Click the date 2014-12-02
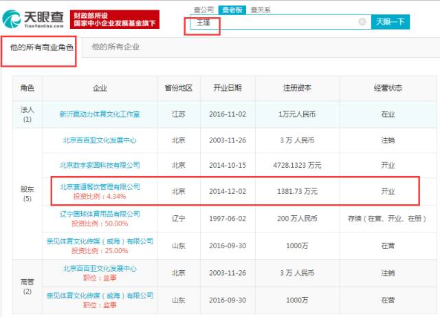This screenshot has height=317, width=440. (x=228, y=191)
